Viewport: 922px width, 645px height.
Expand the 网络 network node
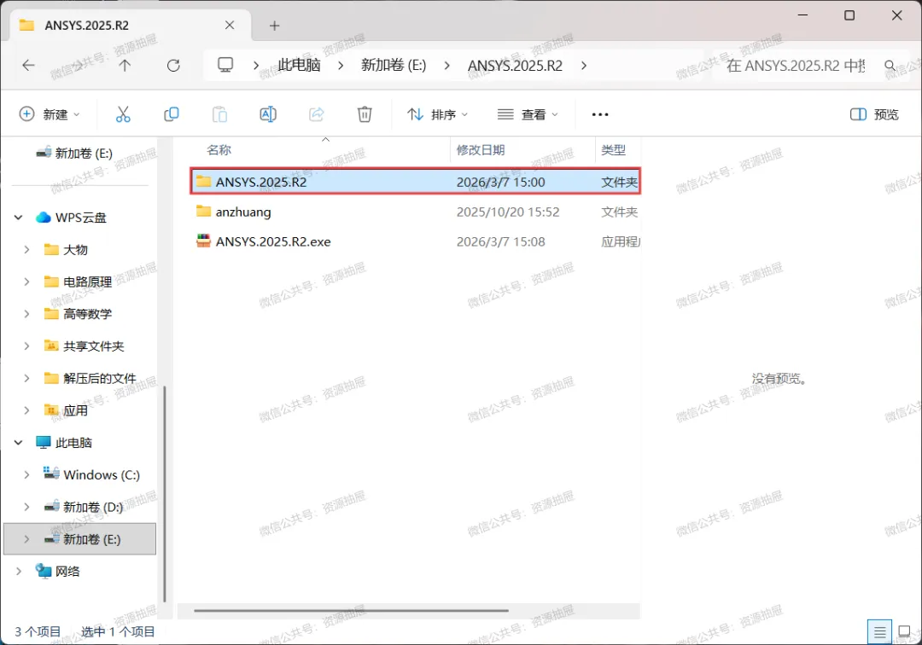pos(18,571)
